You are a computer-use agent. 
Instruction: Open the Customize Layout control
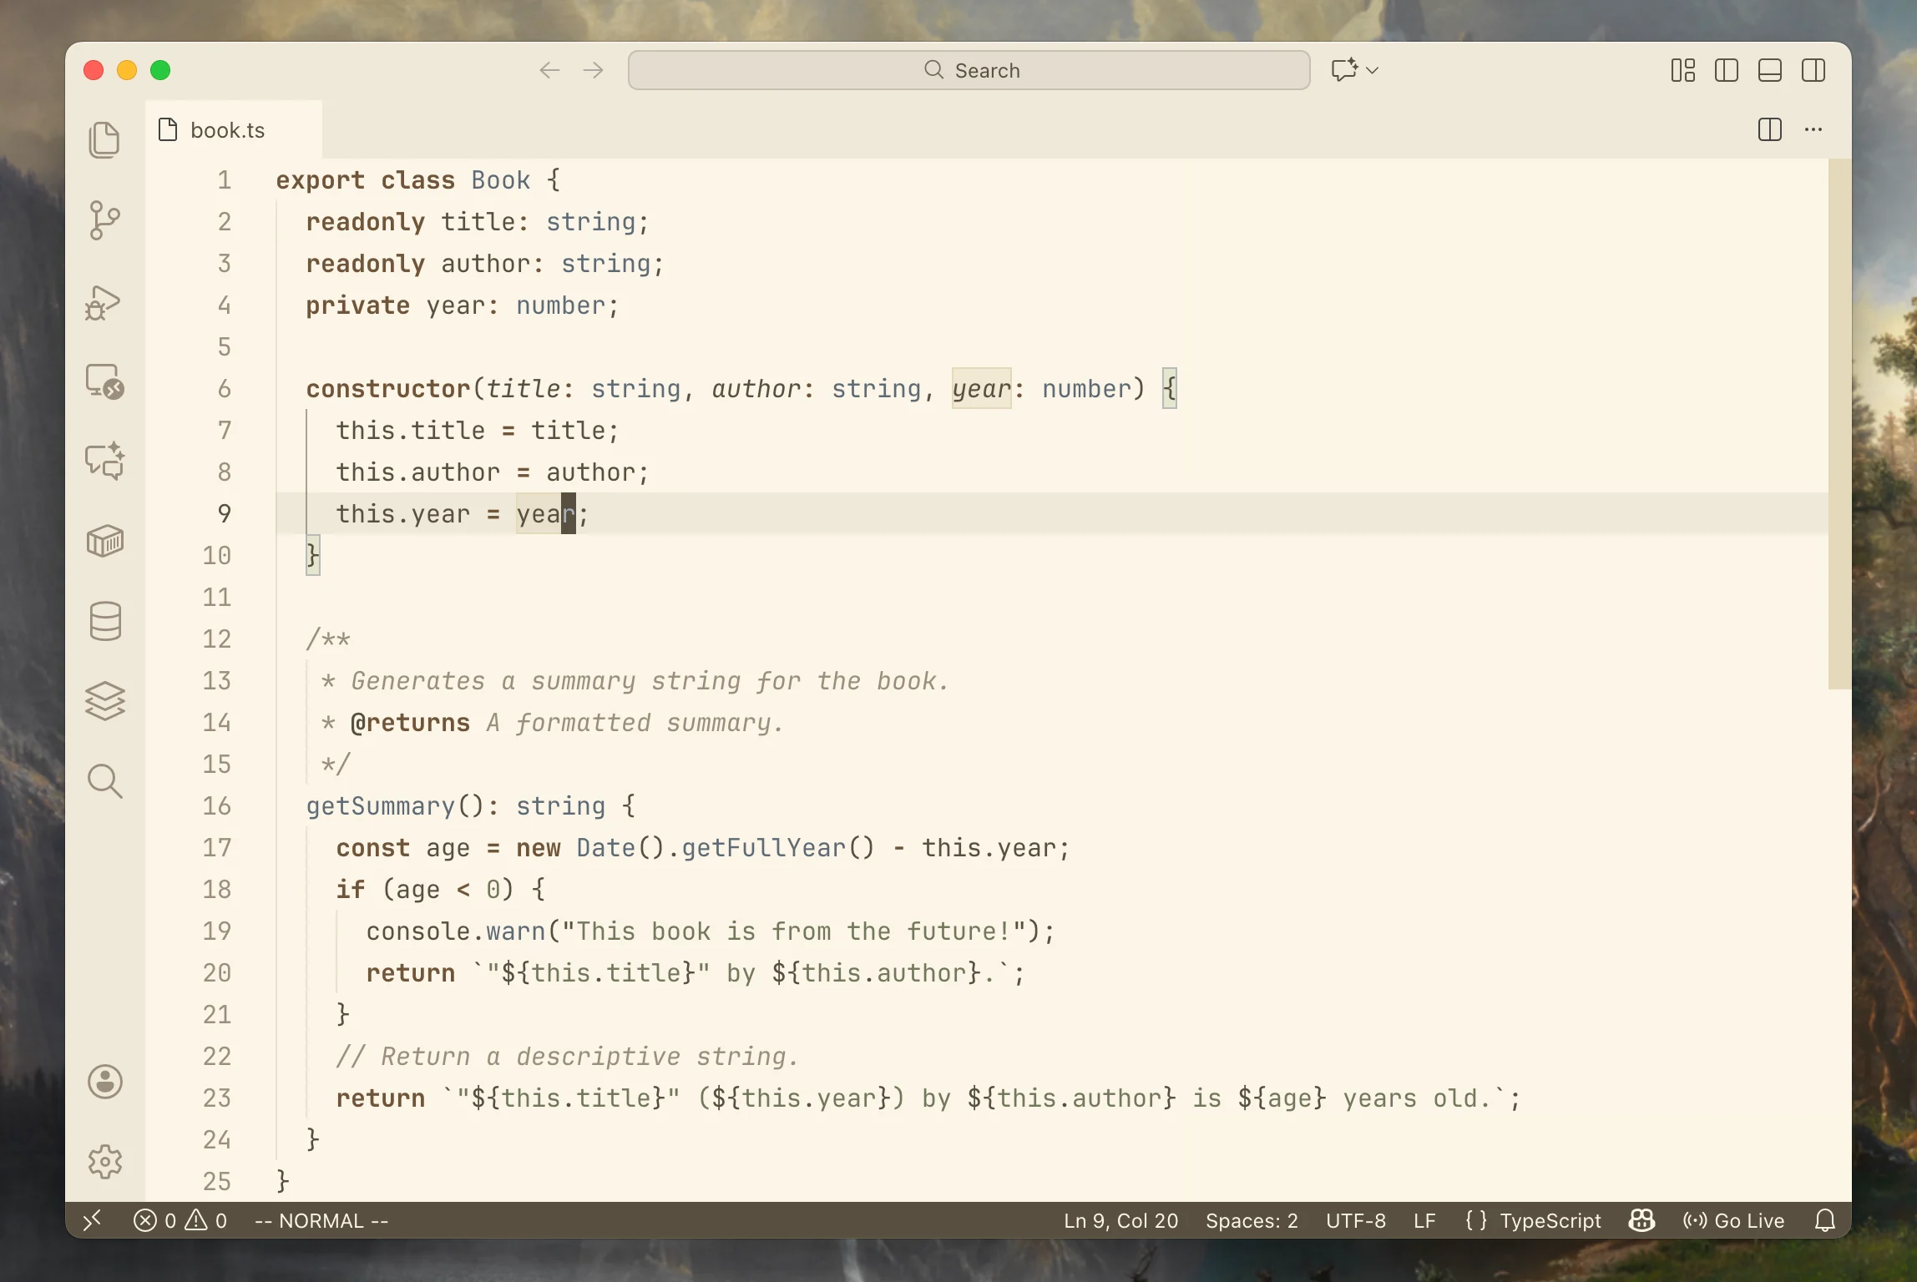pos(1683,70)
